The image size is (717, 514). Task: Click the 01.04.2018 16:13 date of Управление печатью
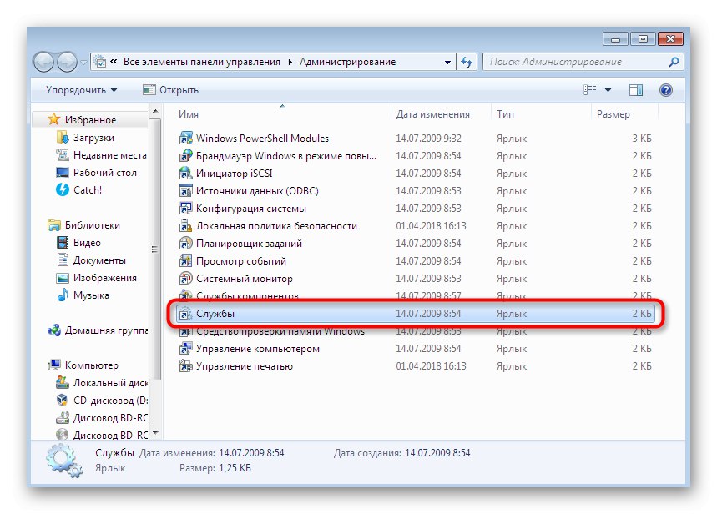(431, 366)
